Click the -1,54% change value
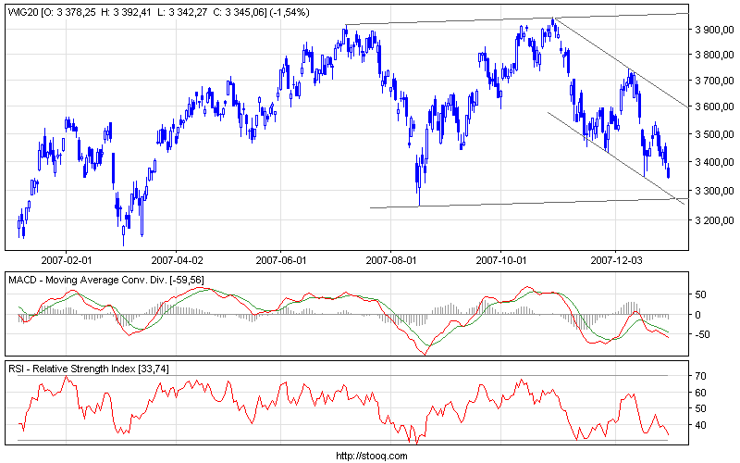This screenshot has height=463, width=740. 290,12
